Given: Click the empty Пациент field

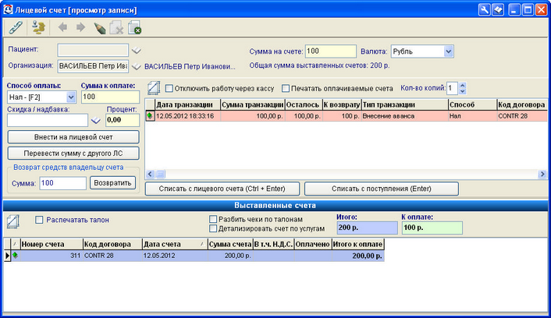Looking at the screenshot, I should pos(93,50).
